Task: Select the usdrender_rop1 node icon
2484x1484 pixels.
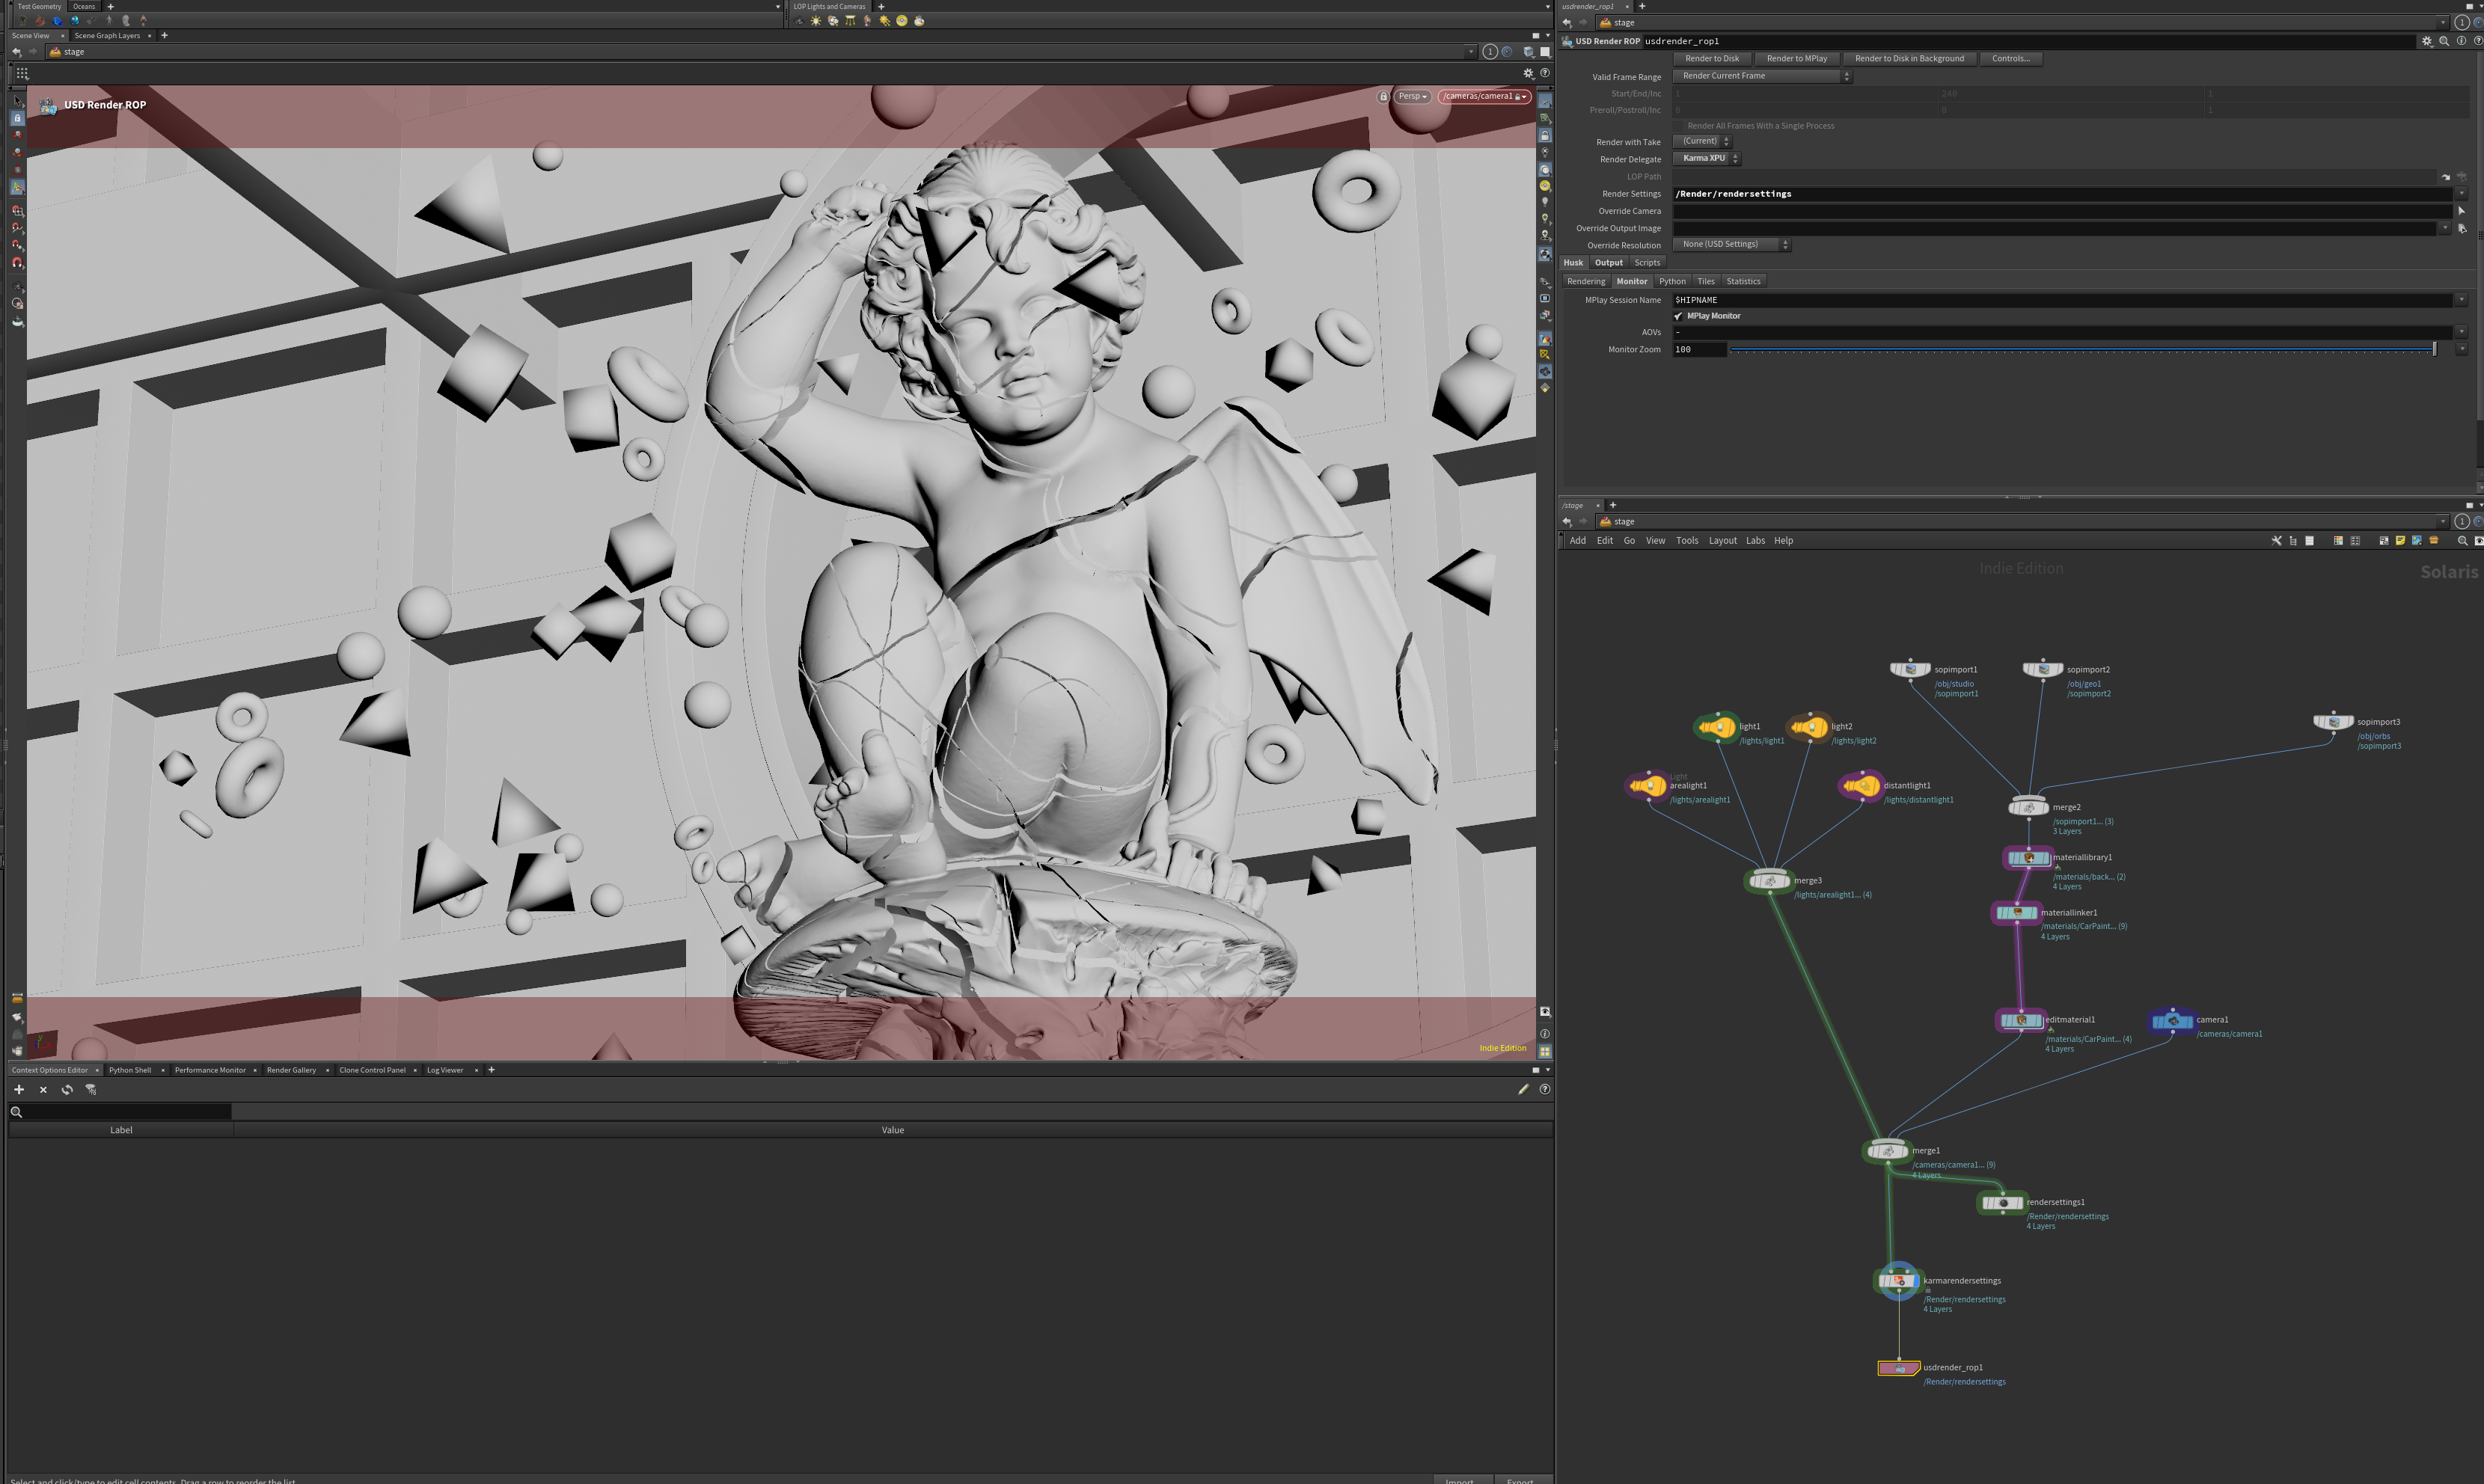Action: (1899, 1368)
